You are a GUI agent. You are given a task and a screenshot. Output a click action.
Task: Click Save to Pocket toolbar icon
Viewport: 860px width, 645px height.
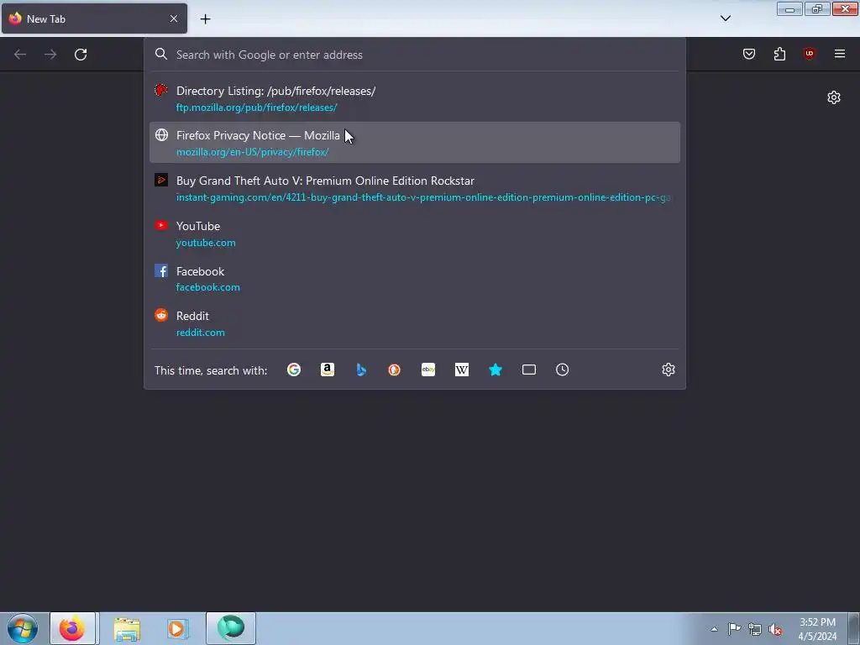point(749,54)
